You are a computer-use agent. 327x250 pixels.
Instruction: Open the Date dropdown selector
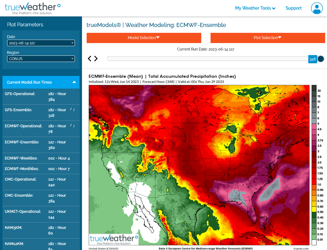(x=41, y=43)
